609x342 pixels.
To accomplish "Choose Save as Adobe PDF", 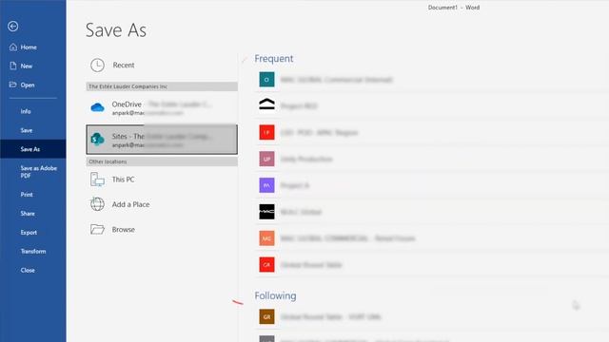I will (x=38, y=172).
